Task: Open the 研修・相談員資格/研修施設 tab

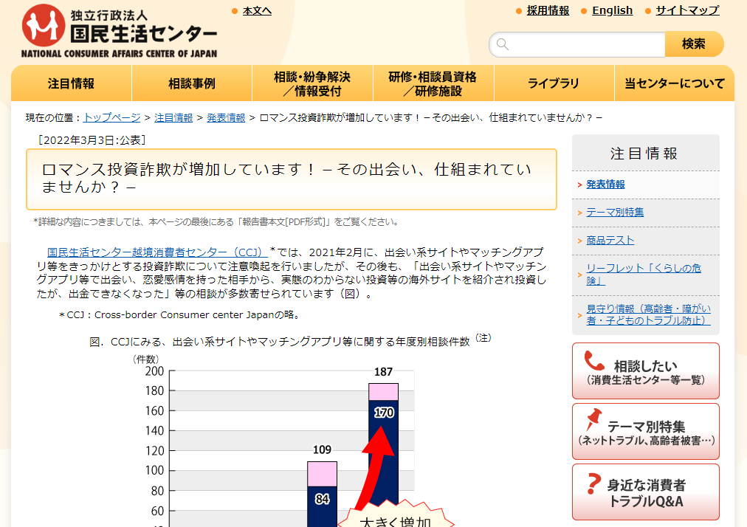Action: pyautogui.click(x=433, y=83)
